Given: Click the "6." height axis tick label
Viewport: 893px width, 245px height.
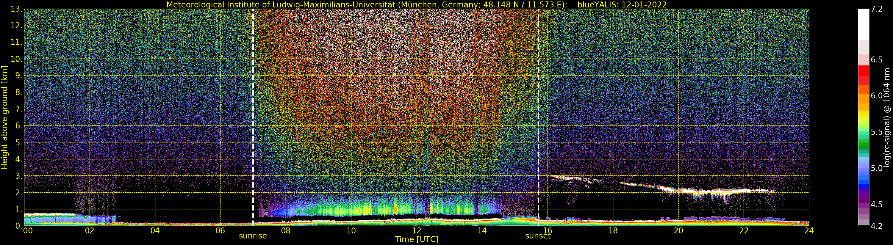Looking at the screenshot, I should click(19, 126).
